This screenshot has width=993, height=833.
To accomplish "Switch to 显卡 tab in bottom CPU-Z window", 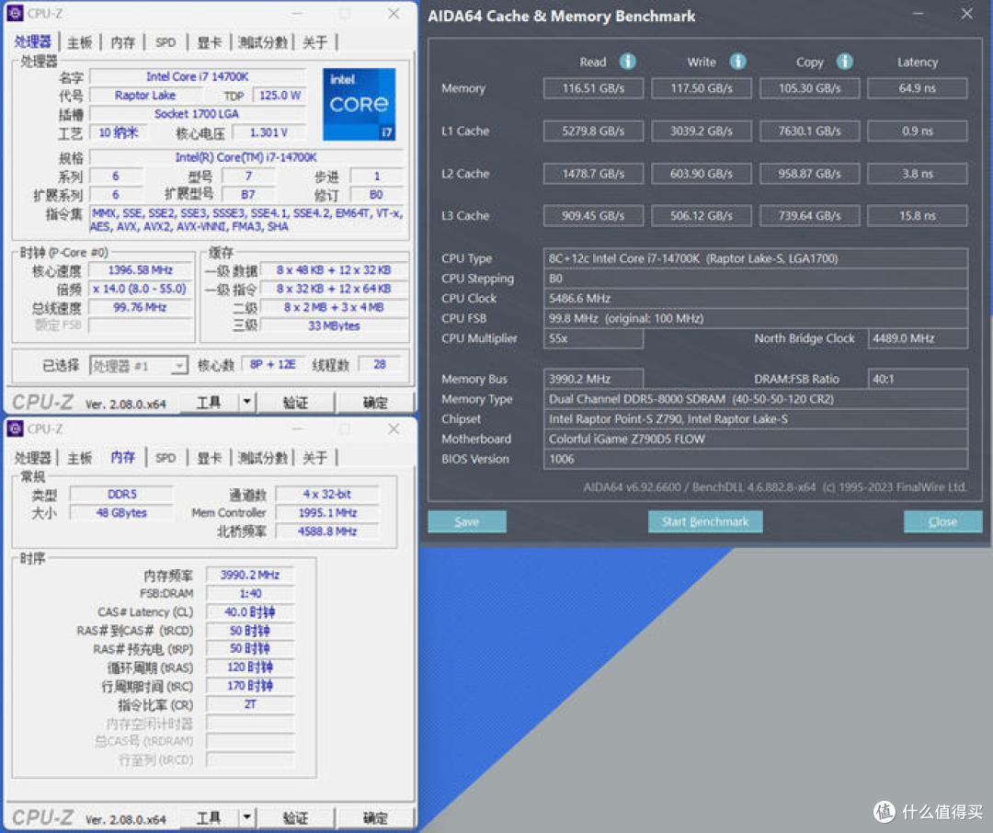I will pos(209,458).
